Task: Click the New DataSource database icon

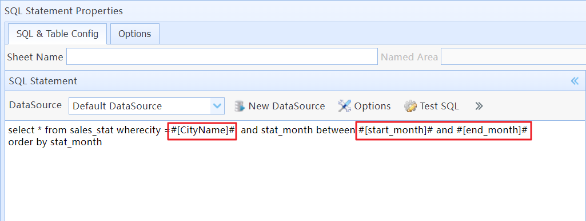Action: [x=239, y=107]
